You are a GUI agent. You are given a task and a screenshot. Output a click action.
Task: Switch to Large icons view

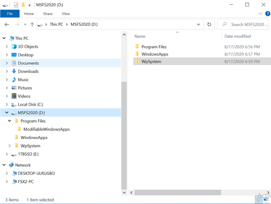click(266, 199)
